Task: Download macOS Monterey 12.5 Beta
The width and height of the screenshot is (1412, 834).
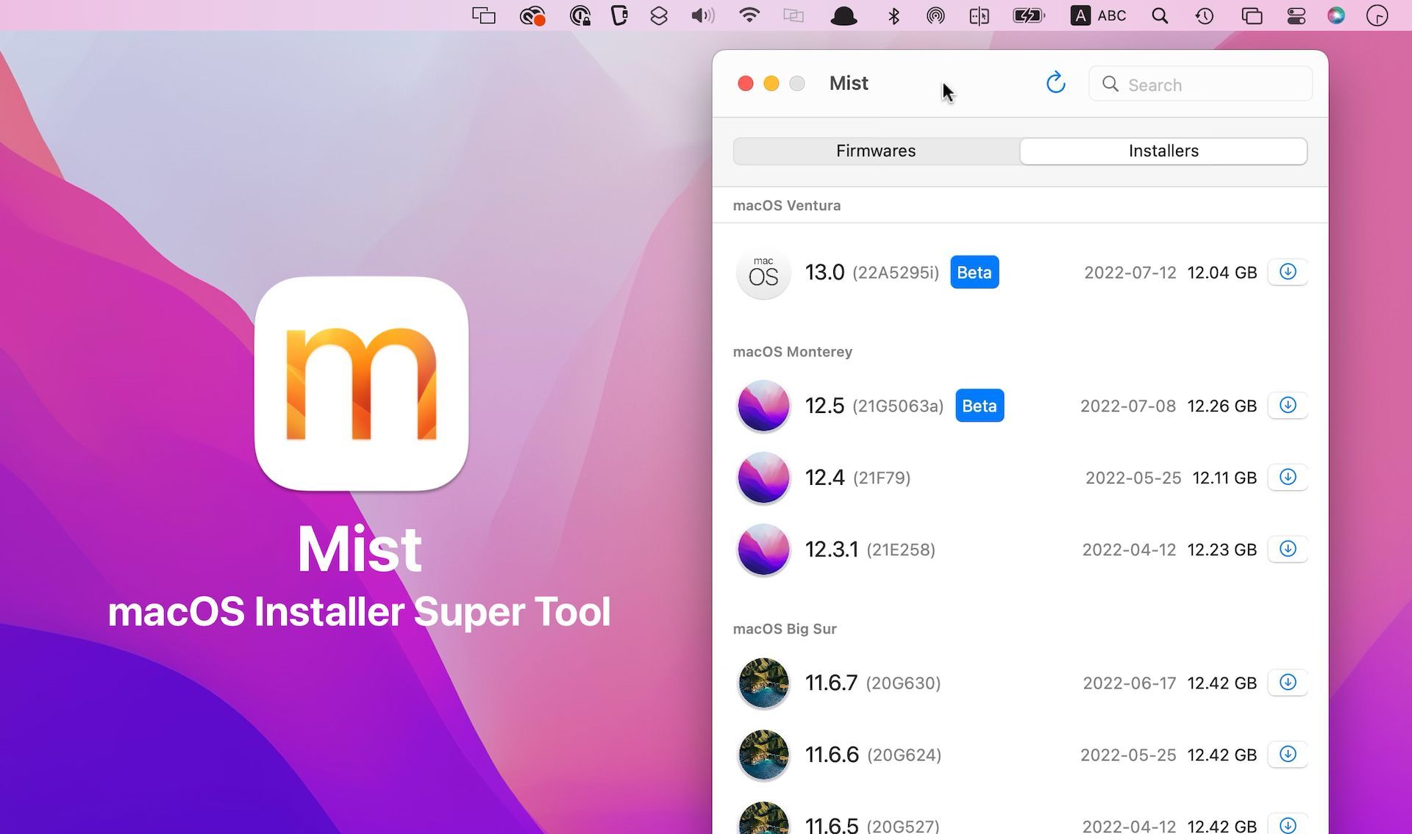Action: [1288, 405]
